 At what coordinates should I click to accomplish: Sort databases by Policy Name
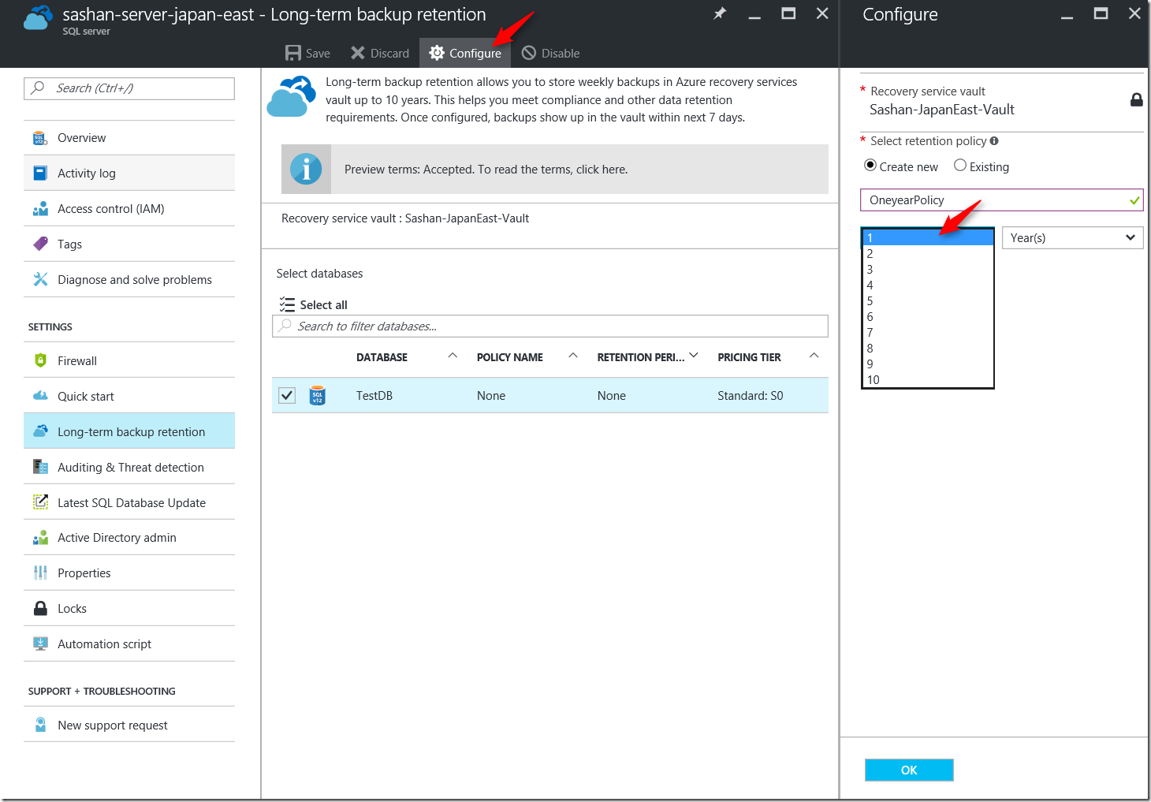509,356
